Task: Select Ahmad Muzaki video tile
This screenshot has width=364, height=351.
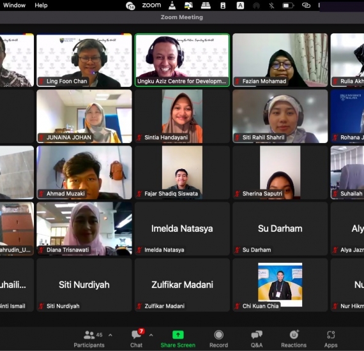Action: click(x=84, y=172)
